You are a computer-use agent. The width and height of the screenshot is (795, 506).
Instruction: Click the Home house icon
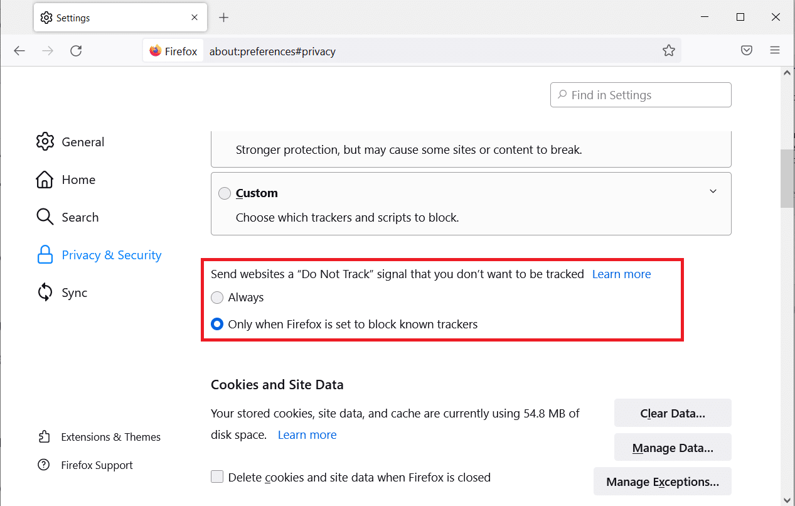click(45, 180)
